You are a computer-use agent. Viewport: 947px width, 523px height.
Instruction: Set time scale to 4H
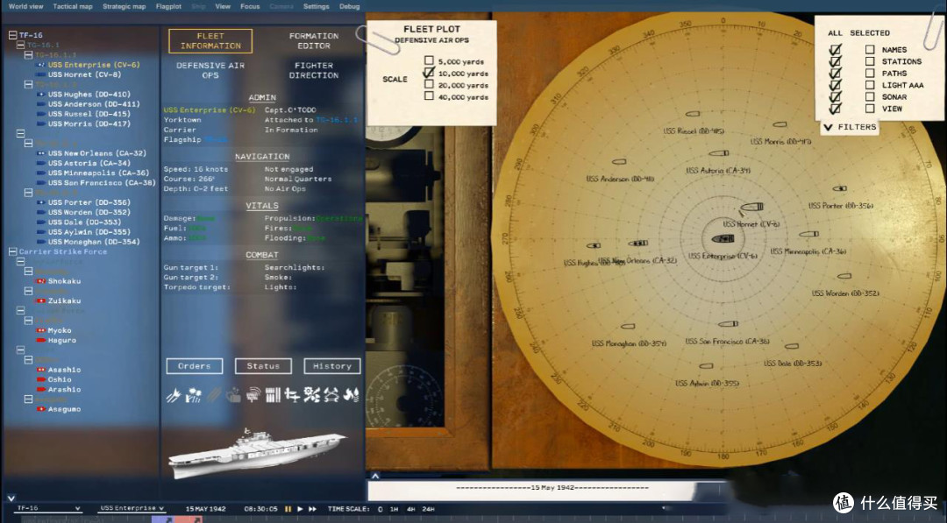[410, 509]
